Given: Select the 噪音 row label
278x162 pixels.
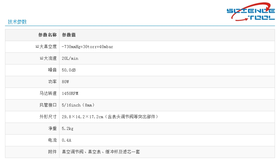Looking at the screenshot, I should pos(52,70).
